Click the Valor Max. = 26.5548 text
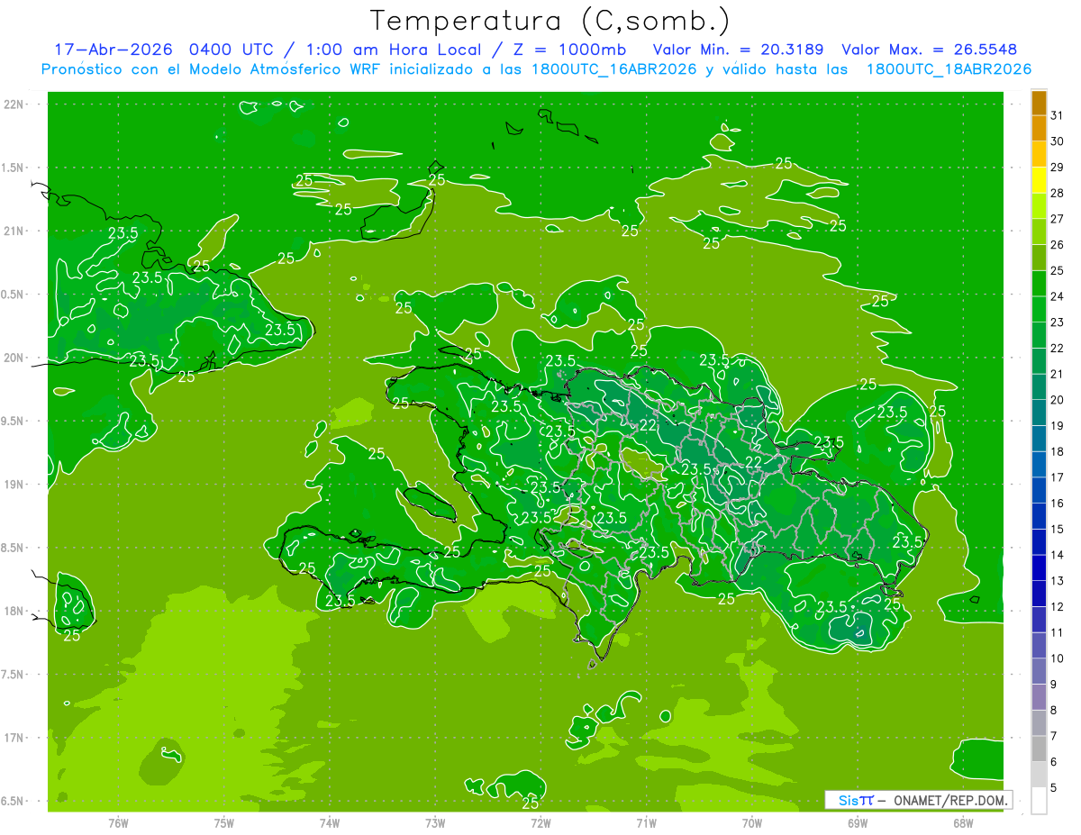Screen dimensions: 1081x835 tap(930, 50)
